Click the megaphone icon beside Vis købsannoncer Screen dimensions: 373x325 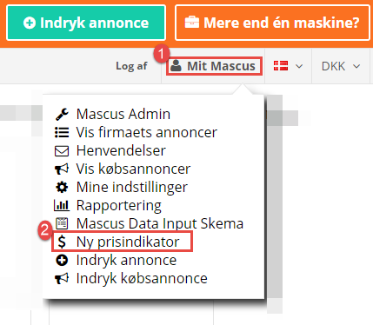tap(62, 169)
